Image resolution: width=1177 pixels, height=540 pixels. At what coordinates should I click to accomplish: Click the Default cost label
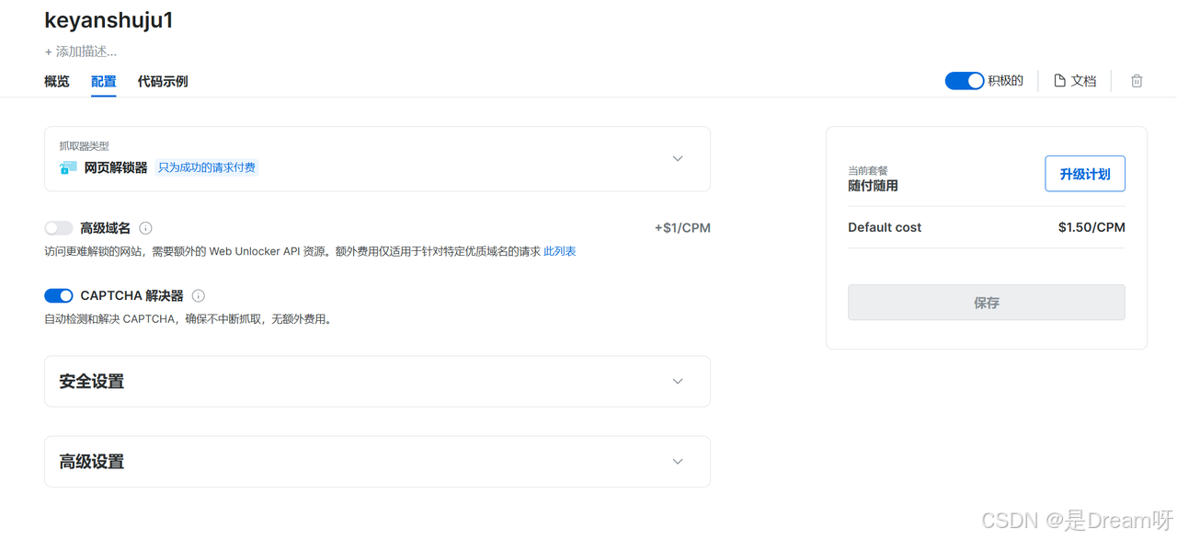(885, 227)
